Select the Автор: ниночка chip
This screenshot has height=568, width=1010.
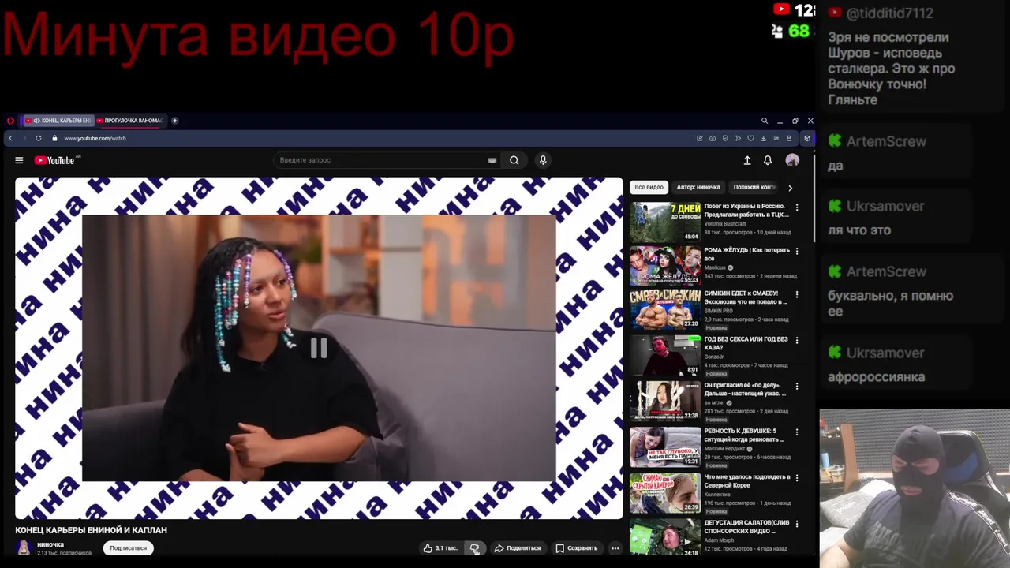[x=698, y=187]
